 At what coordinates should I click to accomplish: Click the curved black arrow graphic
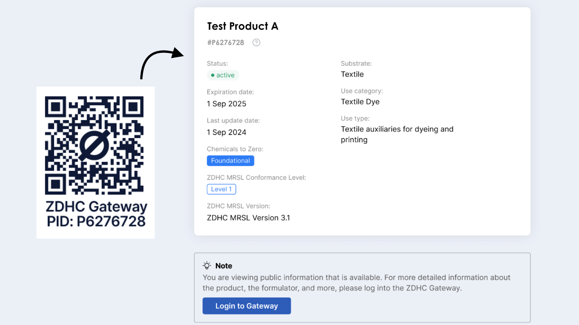[x=162, y=63]
